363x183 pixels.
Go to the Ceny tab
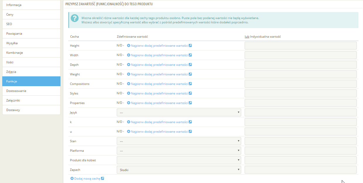coord(31,14)
